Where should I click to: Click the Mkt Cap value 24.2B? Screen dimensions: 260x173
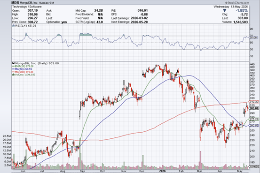pyautogui.click(x=98, y=10)
